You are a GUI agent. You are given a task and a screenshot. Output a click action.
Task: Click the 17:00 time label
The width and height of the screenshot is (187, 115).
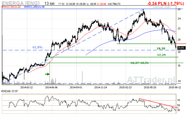(61, 4)
